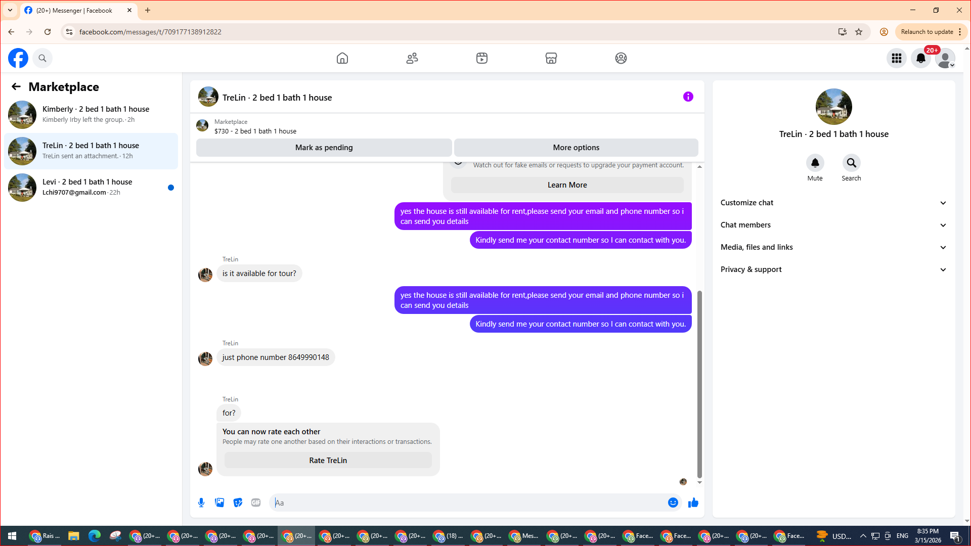Open the emoji picker smiley icon
This screenshot has width=971, height=546.
click(673, 503)
